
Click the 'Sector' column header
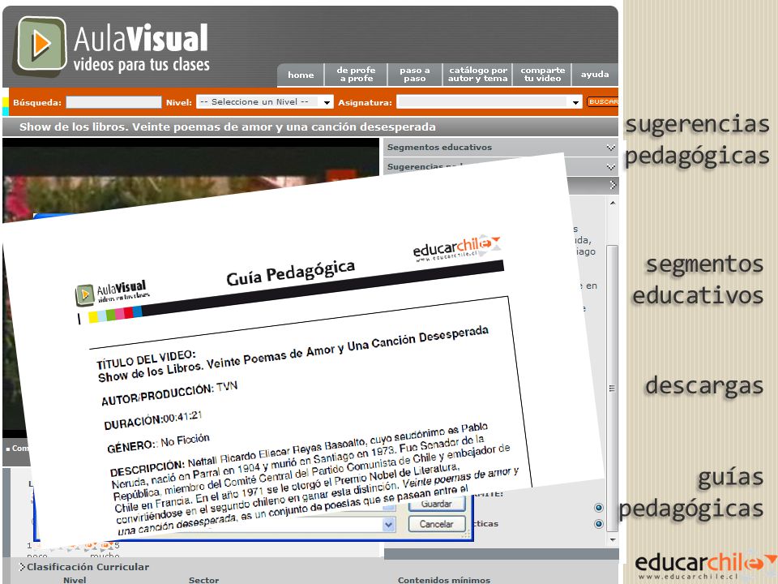[203, 580]
